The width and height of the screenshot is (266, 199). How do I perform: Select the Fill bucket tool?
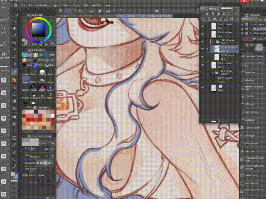pos(14,117)
